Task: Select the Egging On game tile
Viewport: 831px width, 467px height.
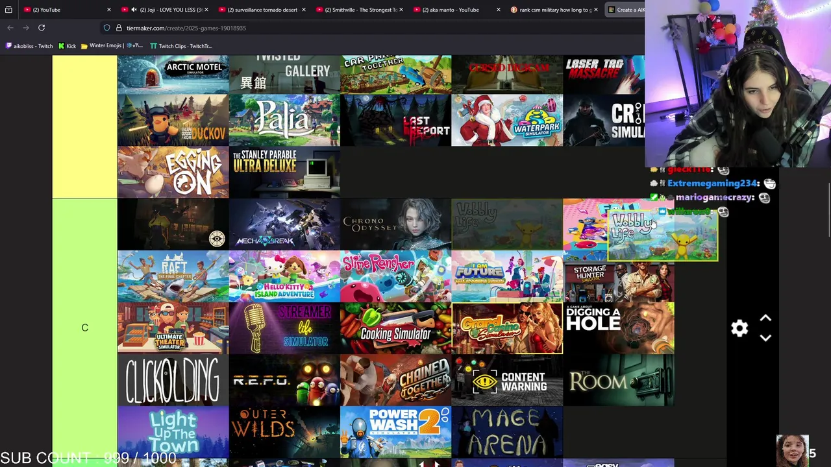Action: click(173, 172)
